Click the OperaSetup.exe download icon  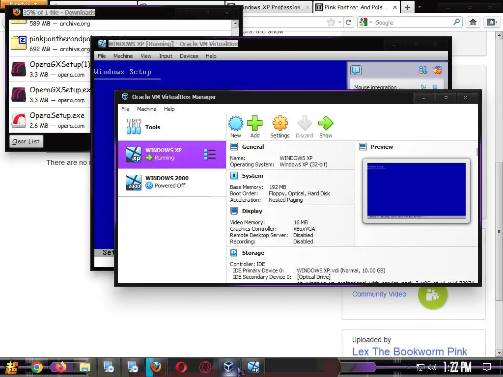(19, 120)
